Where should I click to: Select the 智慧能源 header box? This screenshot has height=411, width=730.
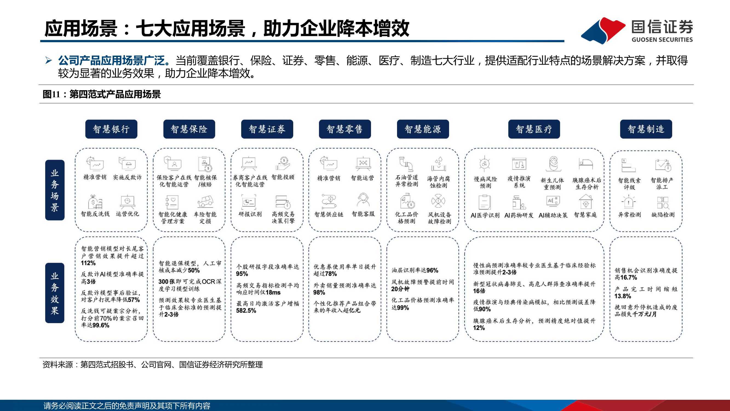pos(423,129)
